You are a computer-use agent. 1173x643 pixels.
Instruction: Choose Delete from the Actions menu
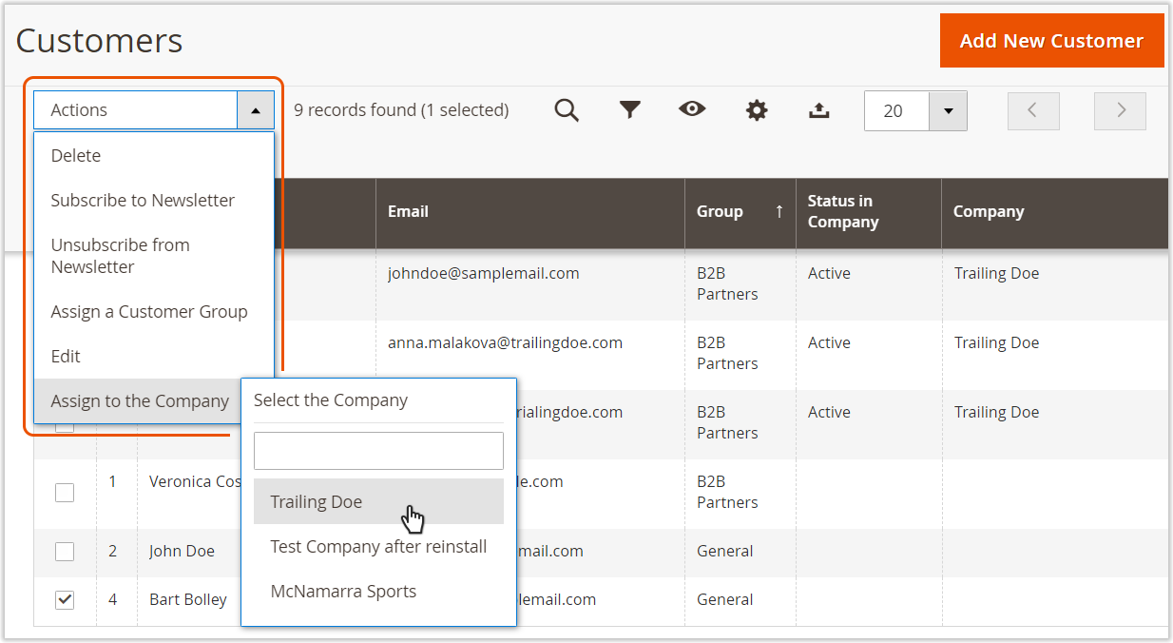(154, 155)
